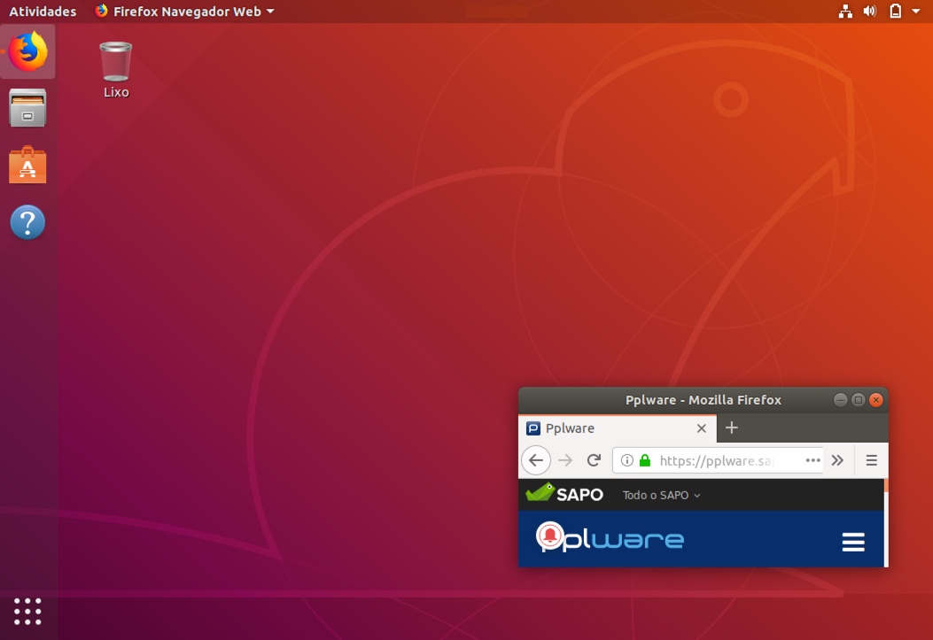This screenshot has width=933, height=640.
Task: Open the Pplware site hamburger menu
Action: [x=853, y=542]
